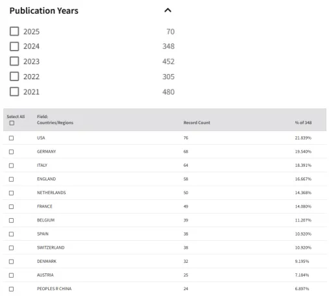Check the USA country row

click(11, 138)
